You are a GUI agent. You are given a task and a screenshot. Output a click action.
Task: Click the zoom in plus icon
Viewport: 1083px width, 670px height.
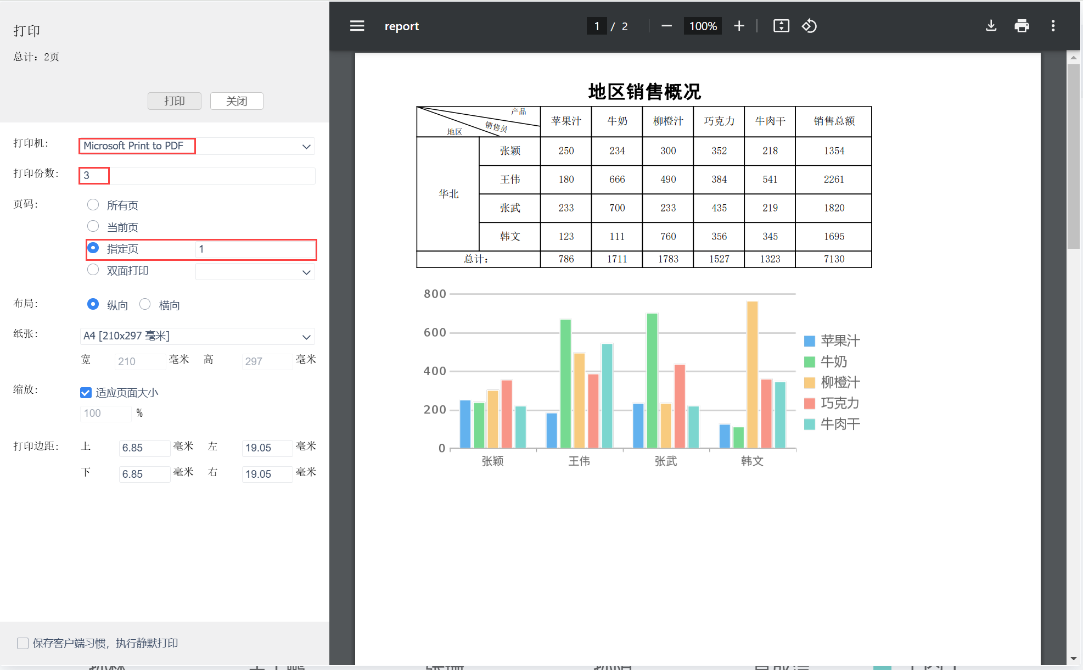[x=739, y=26]
